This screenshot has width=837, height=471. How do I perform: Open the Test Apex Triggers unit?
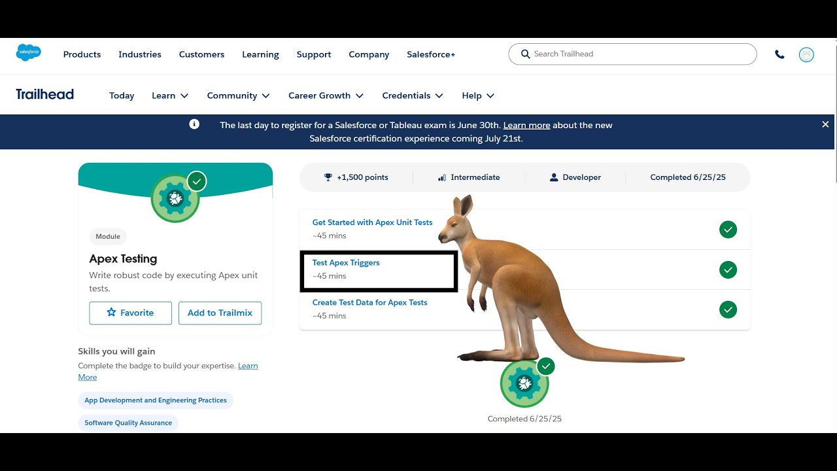point(346,262)
